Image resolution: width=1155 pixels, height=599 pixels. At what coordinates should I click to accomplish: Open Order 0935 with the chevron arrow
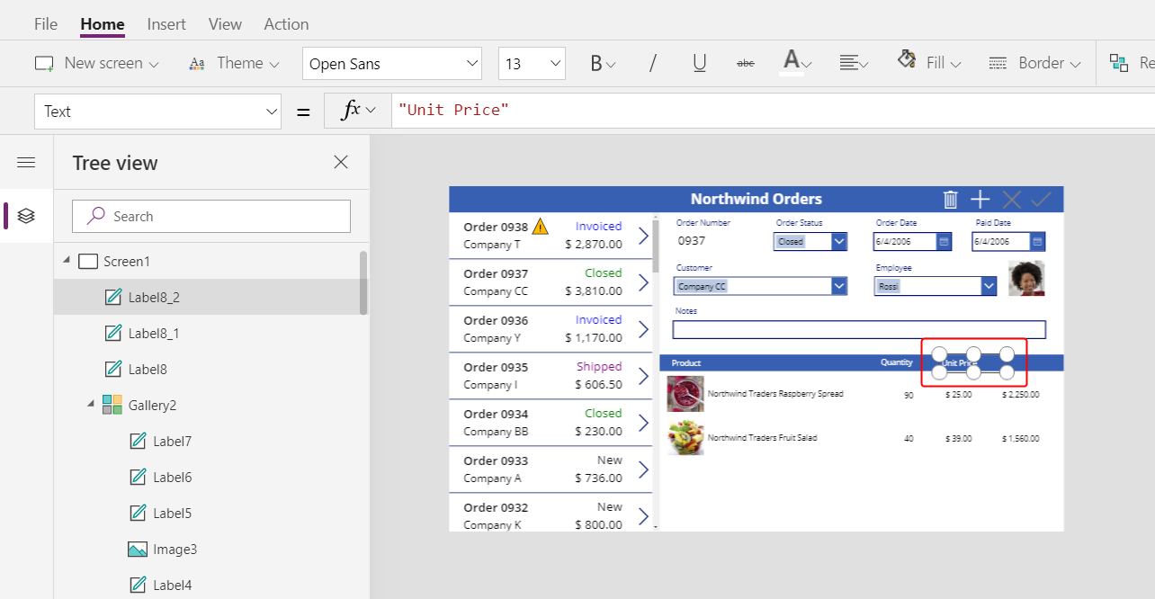point(643,376)
